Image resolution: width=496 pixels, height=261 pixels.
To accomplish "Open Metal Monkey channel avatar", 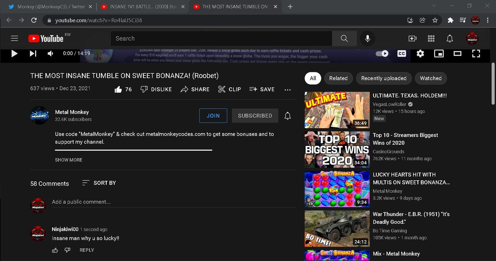I will [x=40, y=115].
